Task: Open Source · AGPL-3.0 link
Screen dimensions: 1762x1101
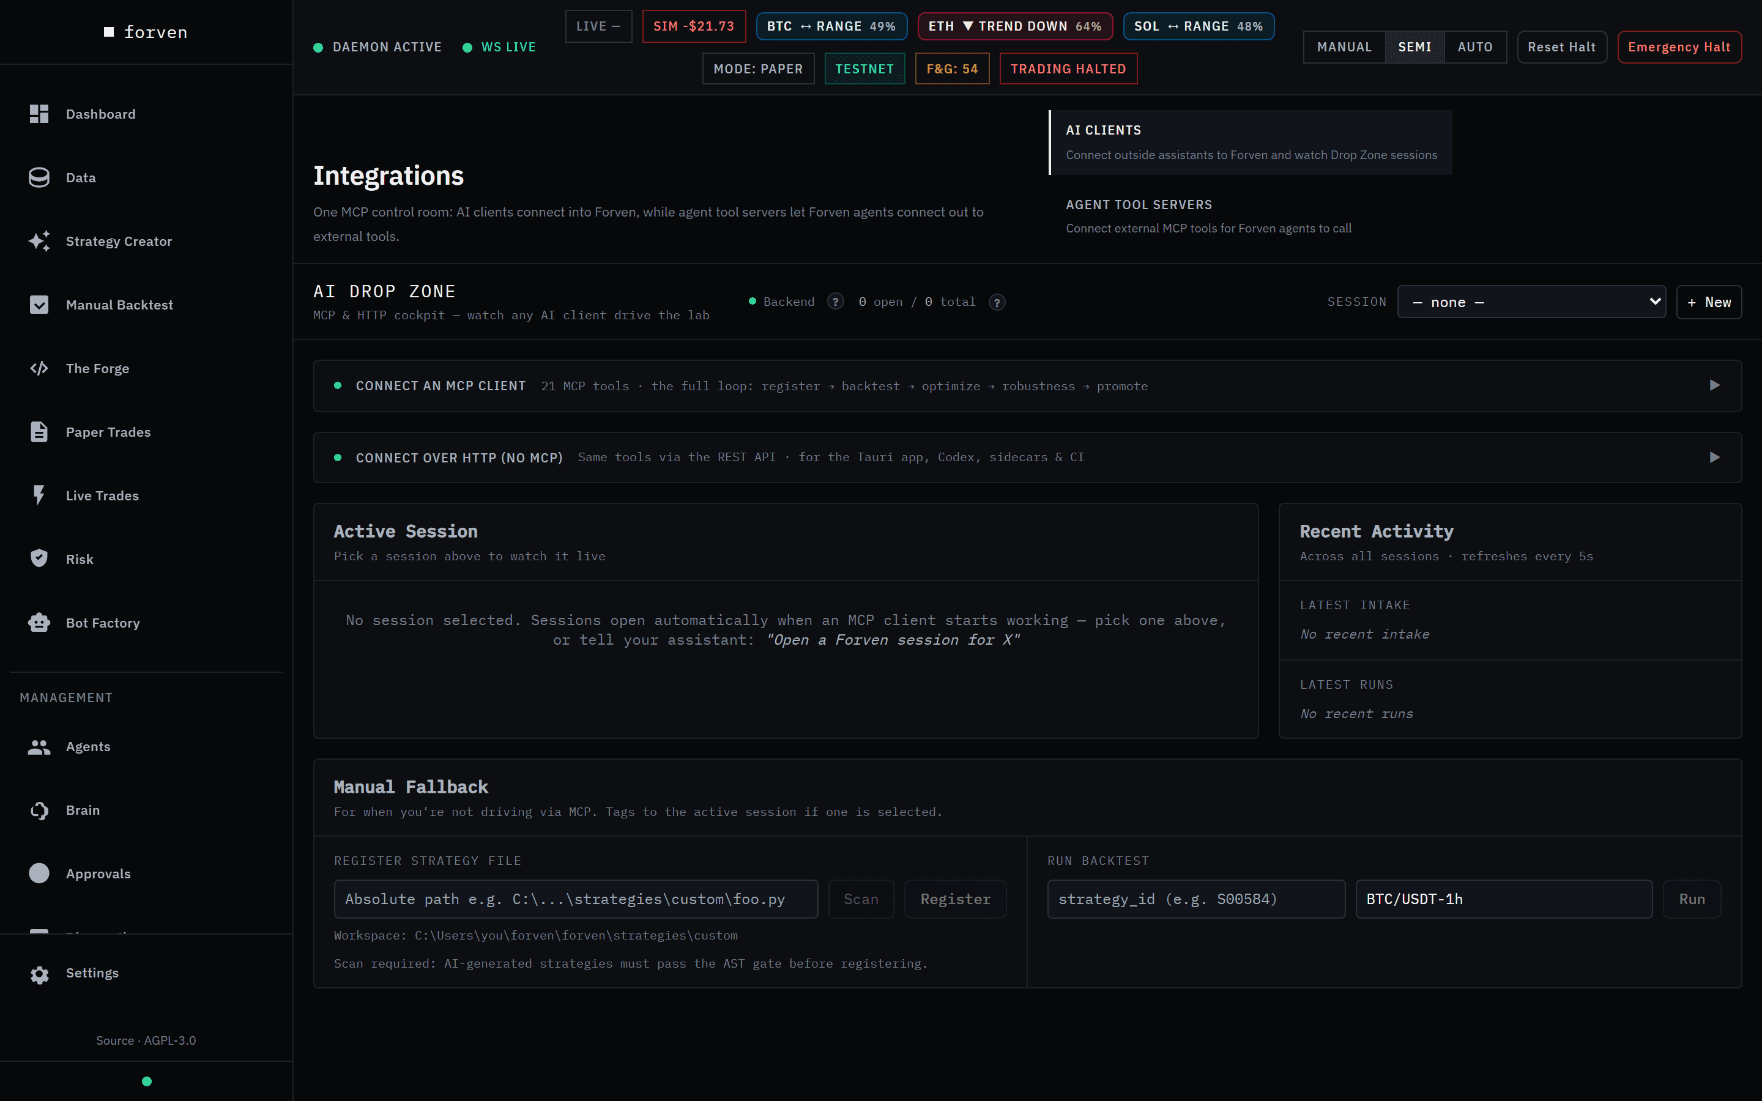Action: point(146,1040)
